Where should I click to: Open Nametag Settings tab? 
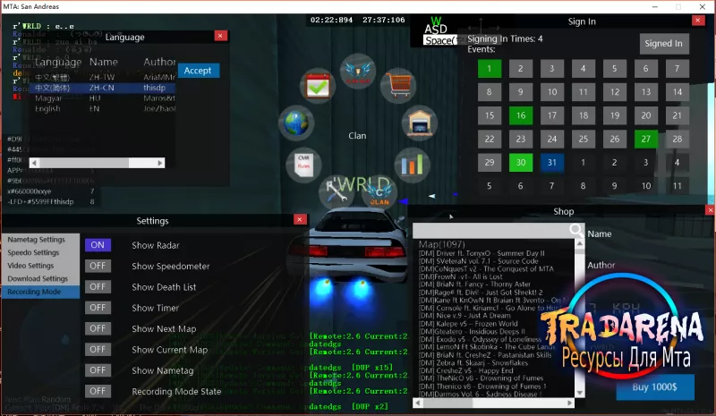tap(40, 239)
